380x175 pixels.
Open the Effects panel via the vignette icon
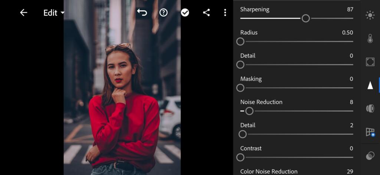point(370,62)
